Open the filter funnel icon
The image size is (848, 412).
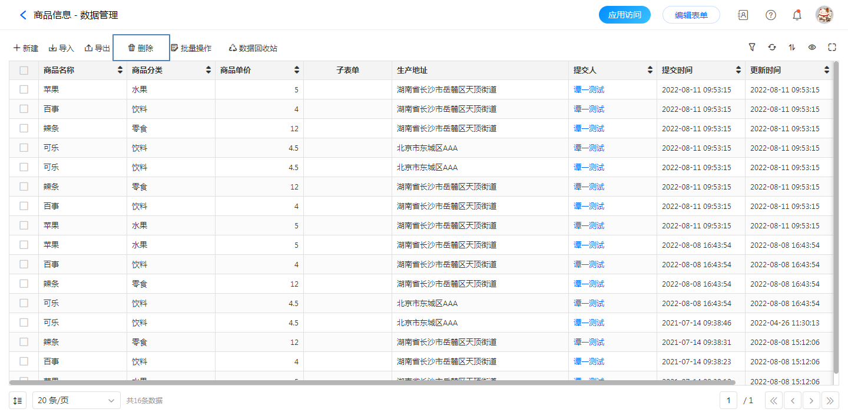point(752,48)
